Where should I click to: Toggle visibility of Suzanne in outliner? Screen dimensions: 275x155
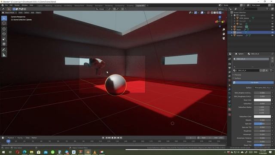272,35
